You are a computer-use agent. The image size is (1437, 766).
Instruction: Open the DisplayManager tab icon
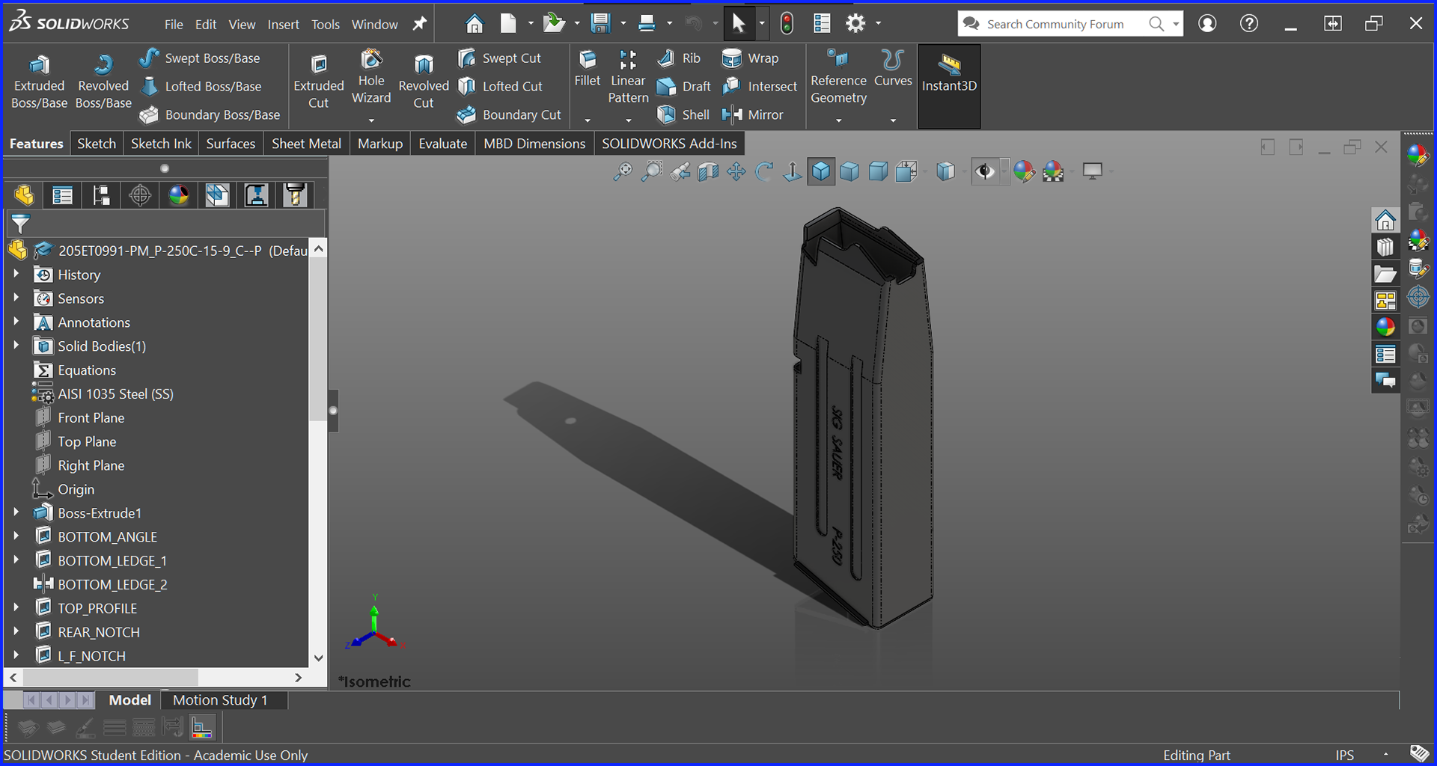pos(178,195)
